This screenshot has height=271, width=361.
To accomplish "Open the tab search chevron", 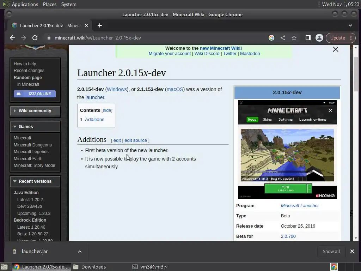I will 350,25.
